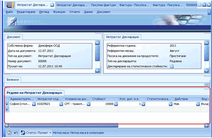212x138 pixels.
Task: Click the grid horizontal scrollbar left arrow
Action: pyautogui.click(x=7, y=126)
